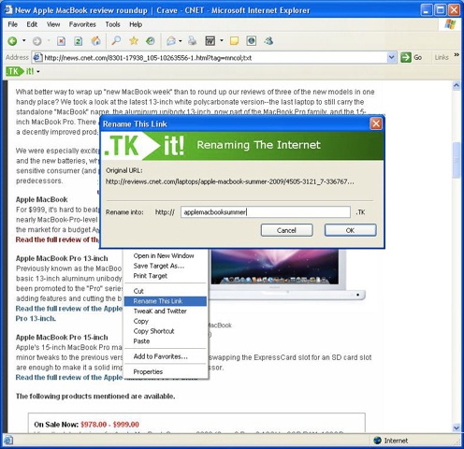Go to Home page icon
Image resolution: width=464 pixels, height=449 pixels.
coord(96,41)
